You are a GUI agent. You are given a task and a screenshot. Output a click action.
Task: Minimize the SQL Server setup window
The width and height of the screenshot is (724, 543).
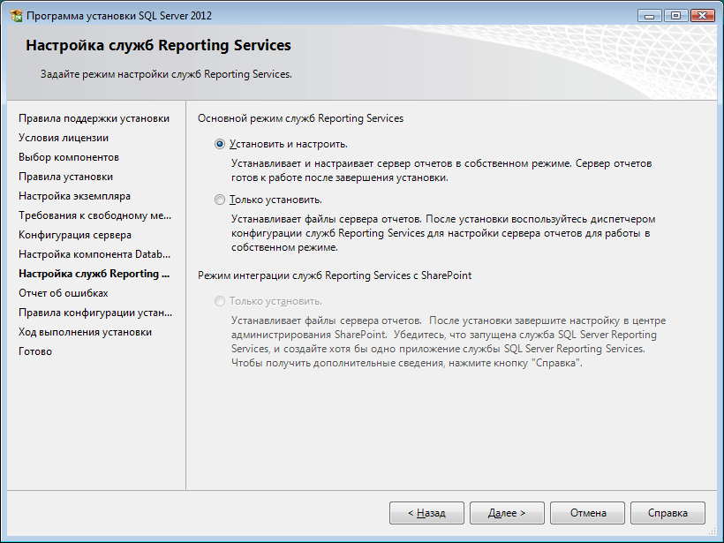[652, 15]
